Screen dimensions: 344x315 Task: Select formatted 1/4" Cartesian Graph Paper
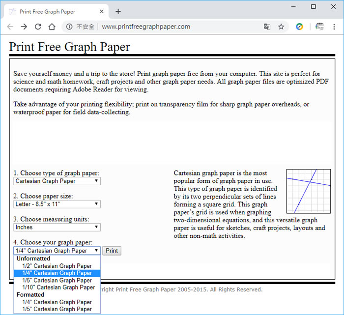[57, 302]
